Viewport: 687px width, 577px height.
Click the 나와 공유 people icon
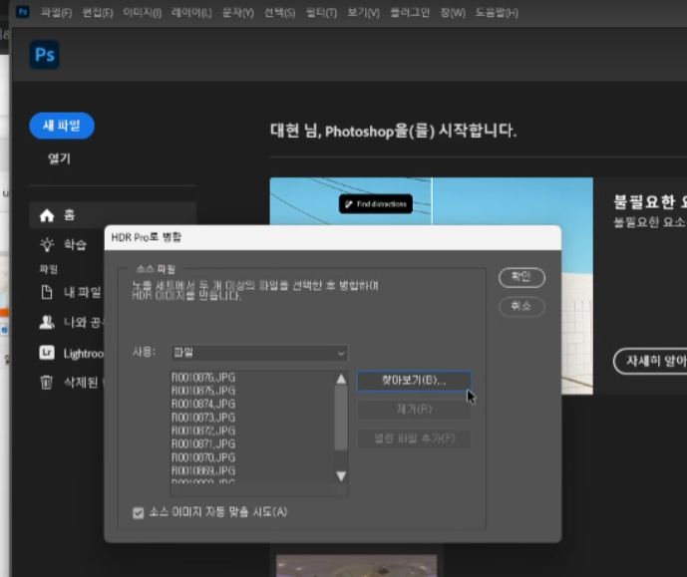point(47,323)
